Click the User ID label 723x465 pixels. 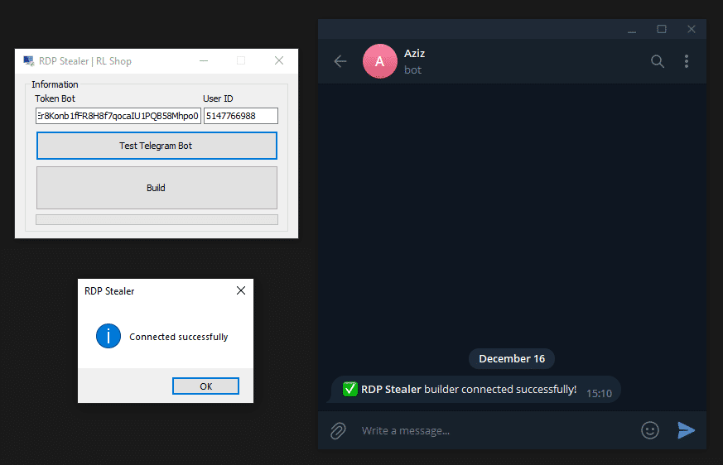(x=218, y=98)
